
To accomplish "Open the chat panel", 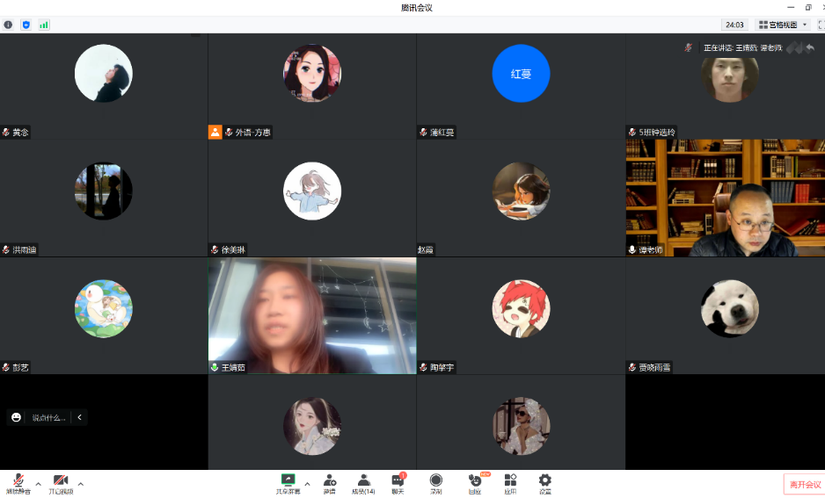I will coord(398,482).
